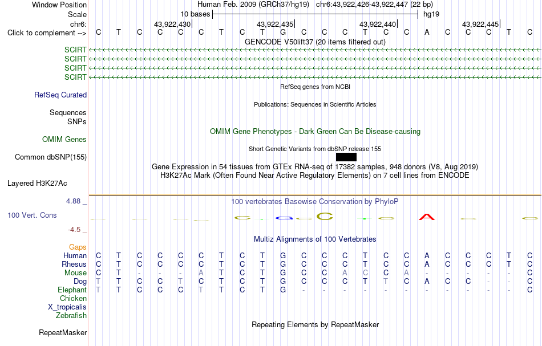The height and width of the screenshot is (346, 542).
Task: Click 'Publications: Sequences in Scientific Articles' title
Action: point(315,105)
